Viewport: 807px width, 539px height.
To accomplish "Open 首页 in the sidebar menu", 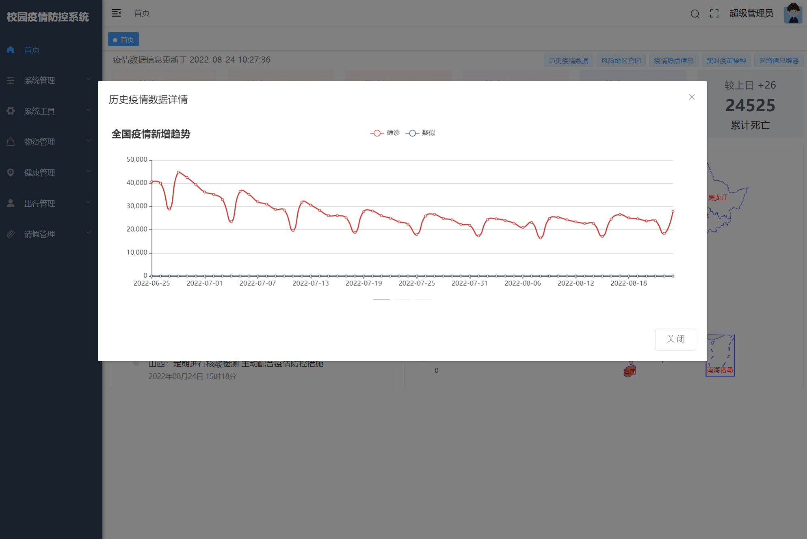I will 32,50.
